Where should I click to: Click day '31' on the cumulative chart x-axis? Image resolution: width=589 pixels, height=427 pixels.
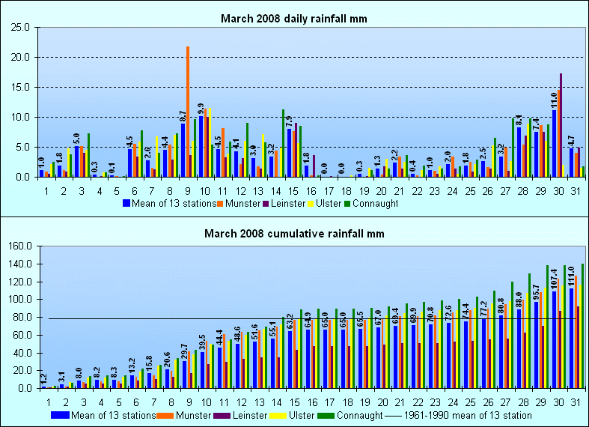[576, 402]
